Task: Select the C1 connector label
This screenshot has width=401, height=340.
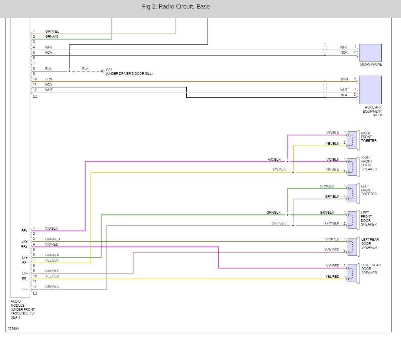Action: pos(35,293)
